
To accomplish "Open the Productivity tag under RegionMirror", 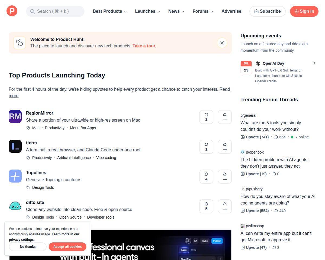I will 55,128.
